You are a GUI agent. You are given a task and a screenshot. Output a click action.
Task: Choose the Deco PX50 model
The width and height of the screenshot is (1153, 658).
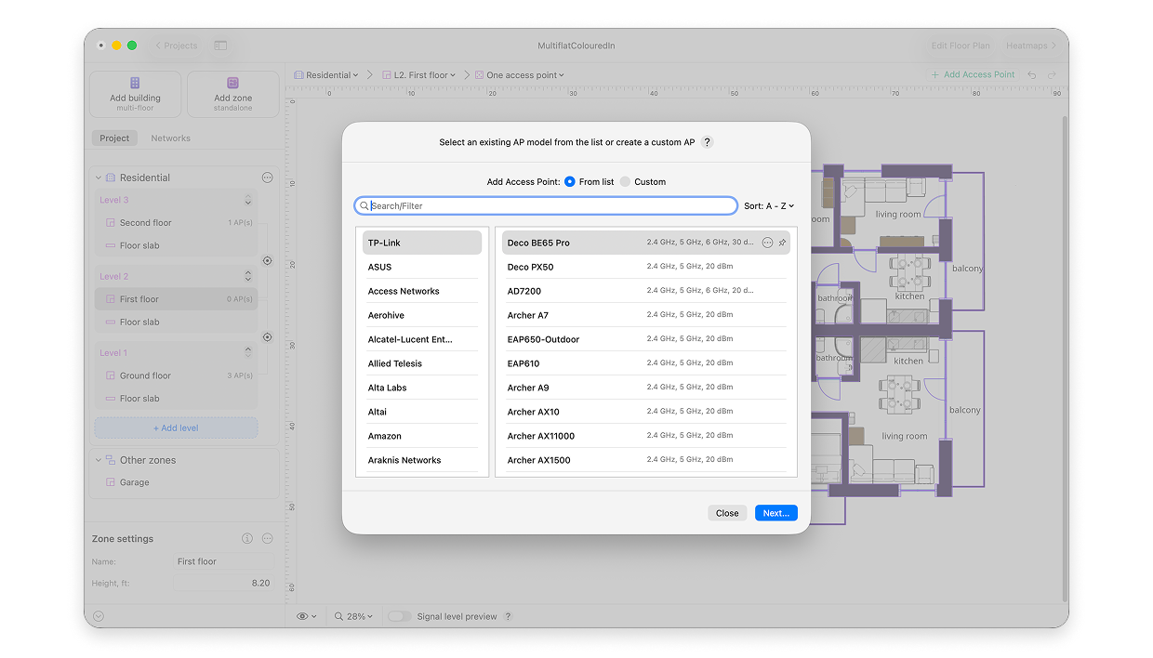pyautogui.click(x=646, y=267)
